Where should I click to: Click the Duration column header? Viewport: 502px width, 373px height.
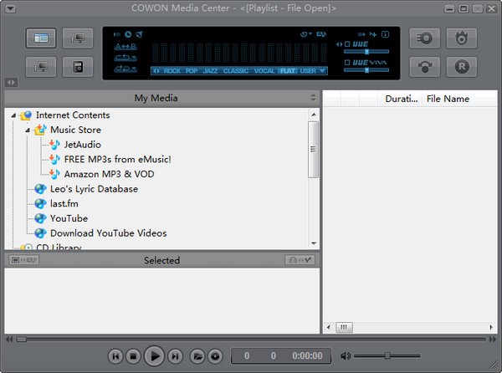click(x=401, y=99)
